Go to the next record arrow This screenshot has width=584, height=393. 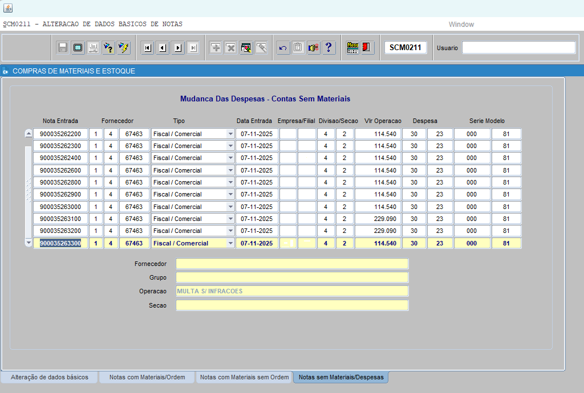[x=178, y=48]
